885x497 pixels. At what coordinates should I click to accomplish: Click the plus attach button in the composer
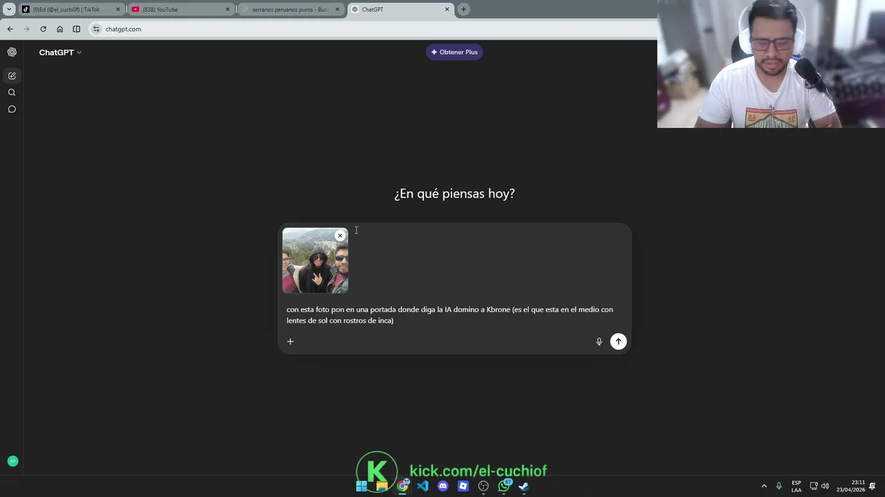click(290, 342)
